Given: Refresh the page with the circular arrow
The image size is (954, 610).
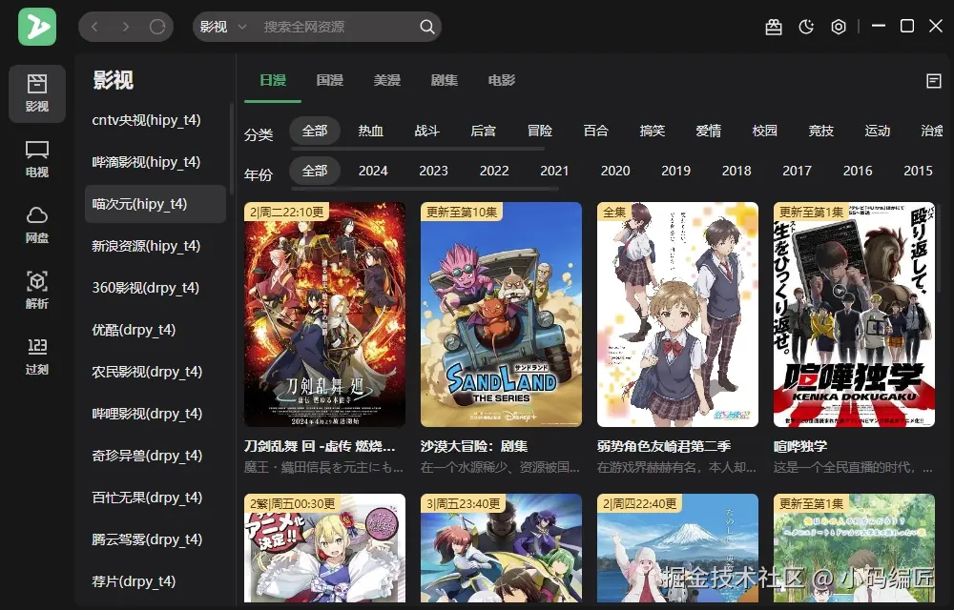Looking at the screenshot, I should (x=157, y=27).
